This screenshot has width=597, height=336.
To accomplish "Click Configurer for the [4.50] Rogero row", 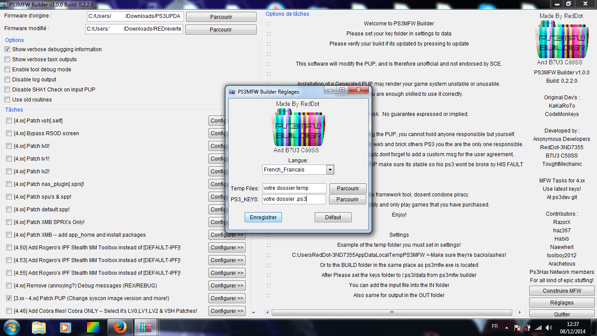I will pyautogui.click(x=227, y=248).
